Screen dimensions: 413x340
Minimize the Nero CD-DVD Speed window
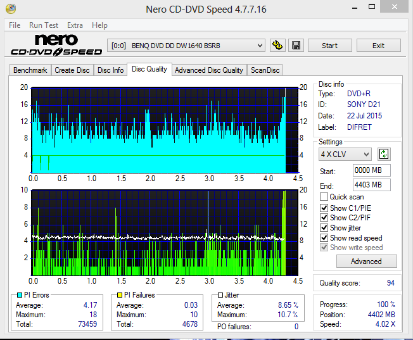[x=355, y=8]
